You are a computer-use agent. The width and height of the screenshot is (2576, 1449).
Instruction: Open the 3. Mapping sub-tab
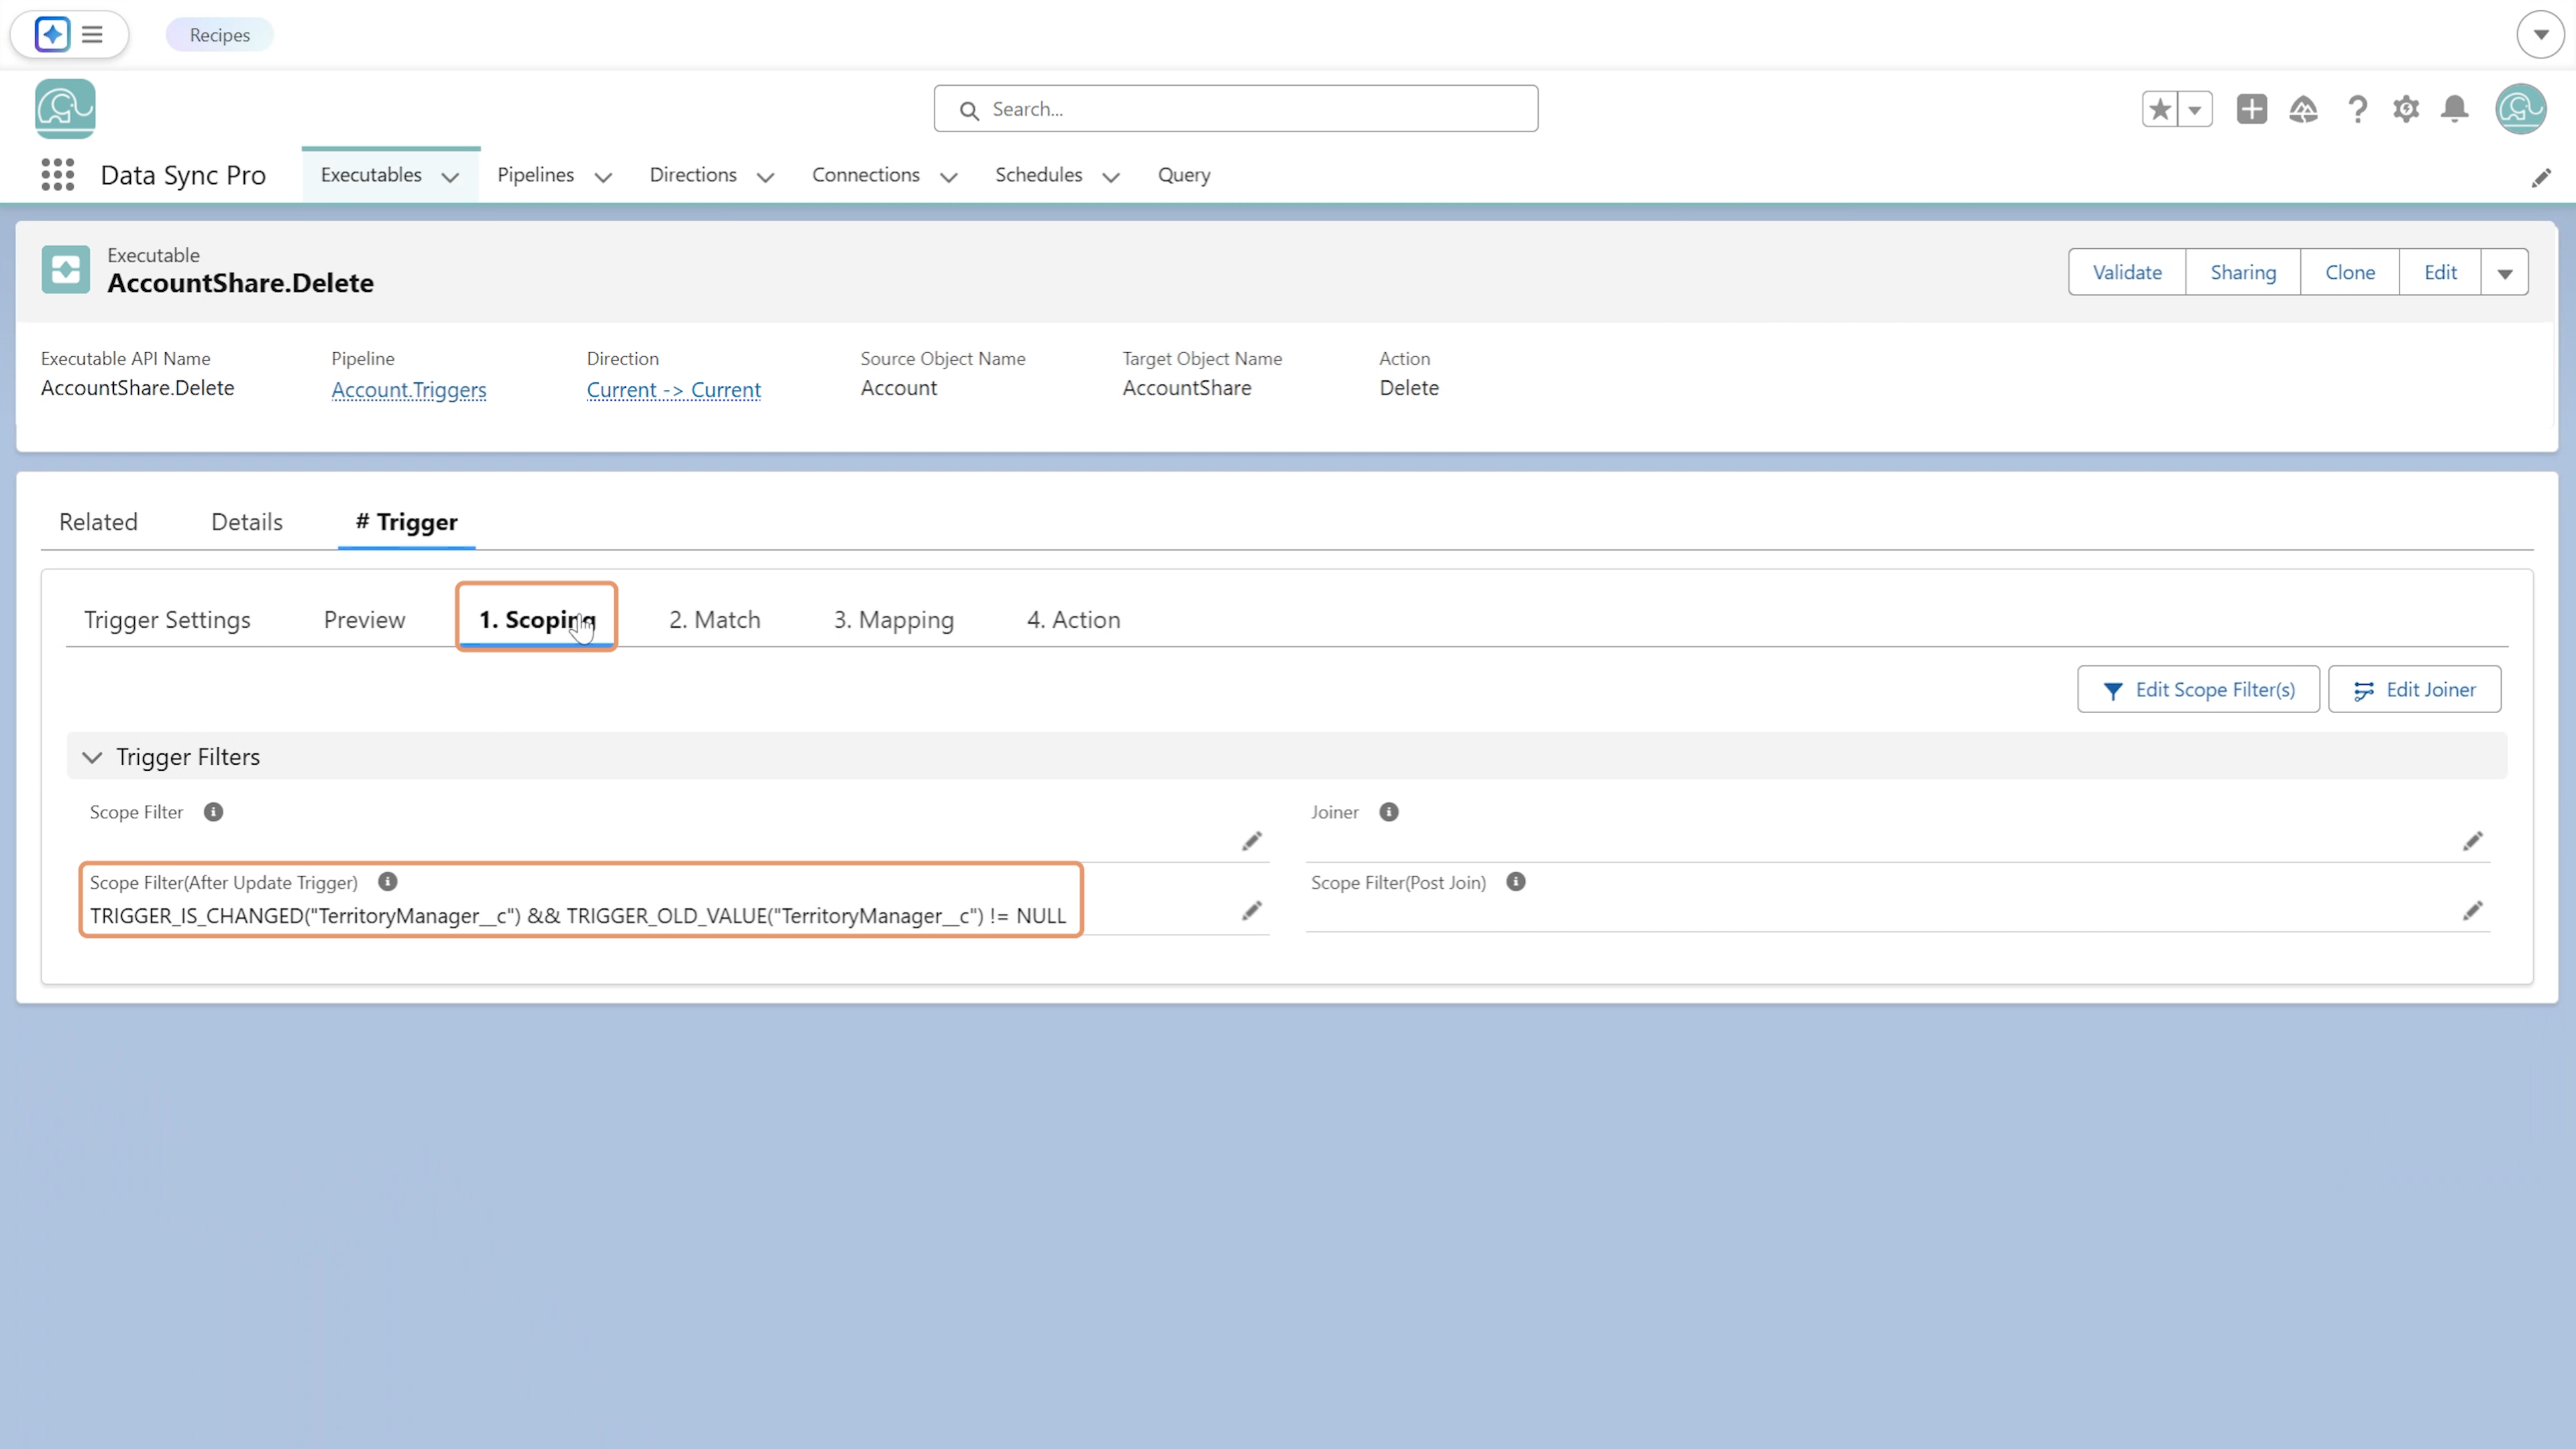894,620
